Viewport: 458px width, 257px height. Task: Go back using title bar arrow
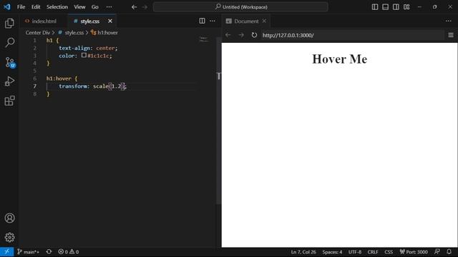134,6
